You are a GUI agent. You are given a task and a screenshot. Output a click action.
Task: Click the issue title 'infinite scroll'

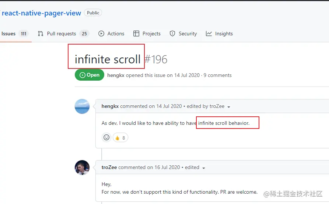click(108, 59)
